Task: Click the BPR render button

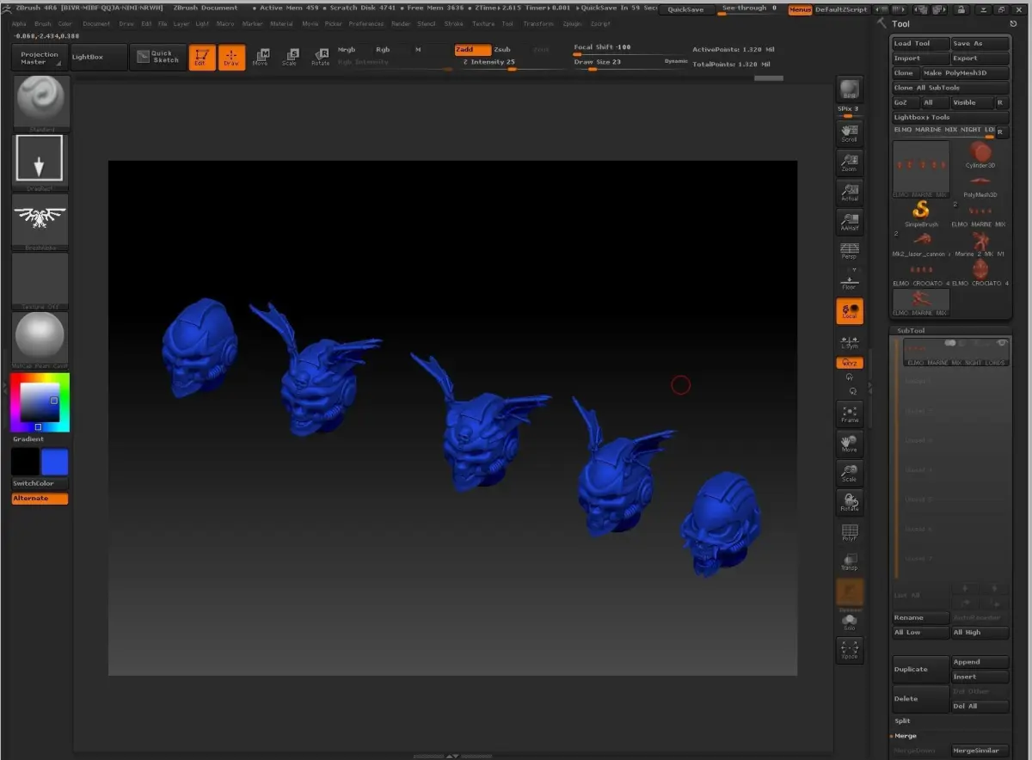Action: pos(850,90)
